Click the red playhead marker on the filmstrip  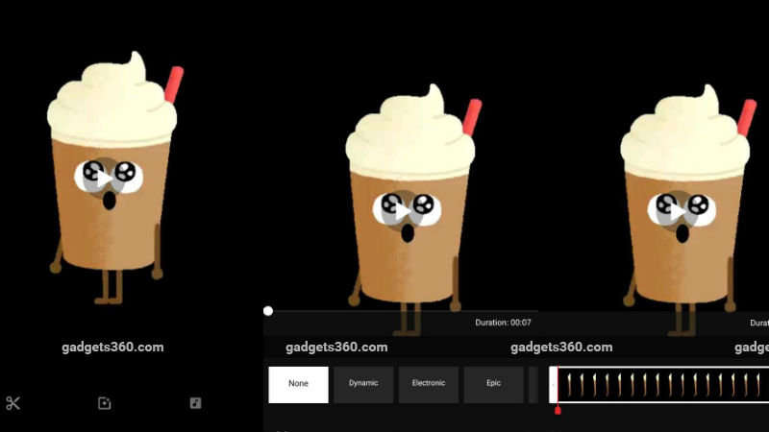(x=558, y=410)
